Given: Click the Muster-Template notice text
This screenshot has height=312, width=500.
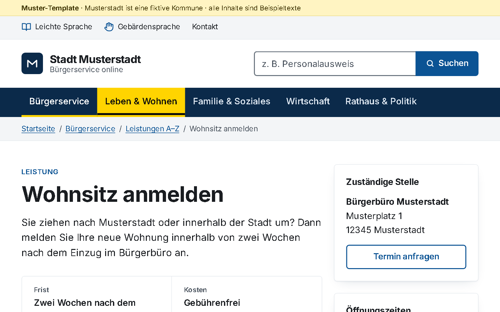Looking at the screenshot, I should 161,8.
